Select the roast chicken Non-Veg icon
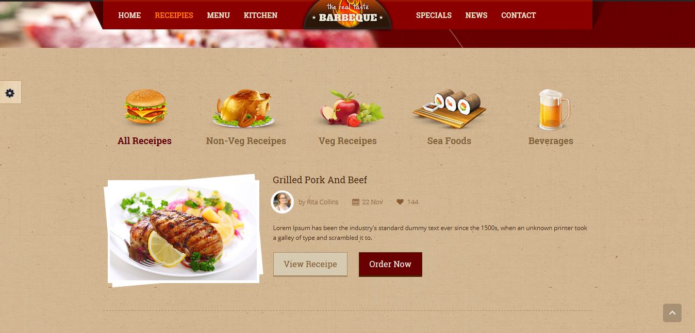The image size is (695, 333). (x=243, y=108)
